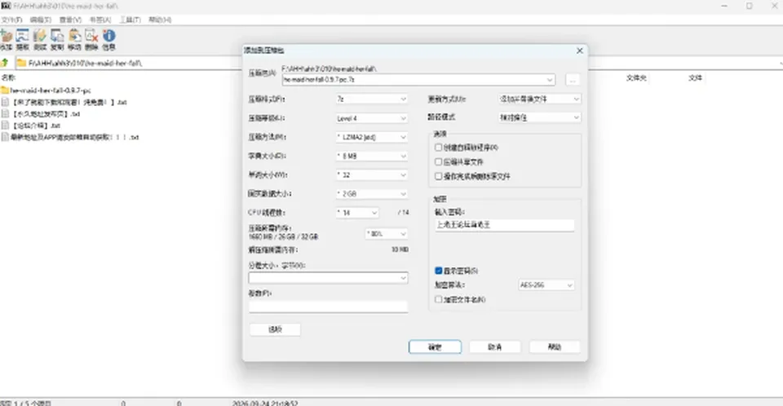Select the he-maid-her-fall-0.9.7-pc folder row
Viewport: 783px width, 406px height.
46,90
